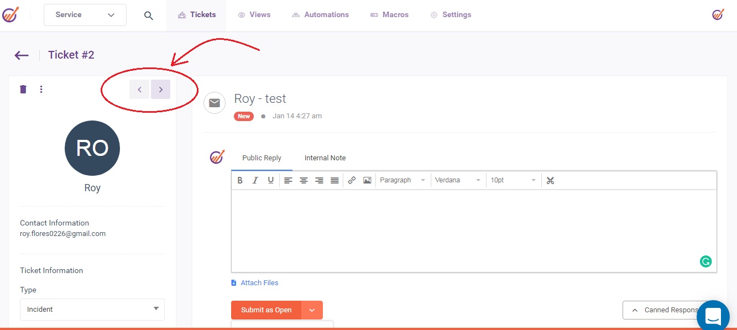This screenshot has width=737, height=330.
Task: Insert a link using the link icon
Action: pos(352,180)
